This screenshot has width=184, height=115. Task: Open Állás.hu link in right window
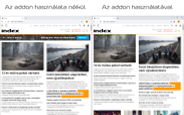pyautogui.click(x=166, y=26)
